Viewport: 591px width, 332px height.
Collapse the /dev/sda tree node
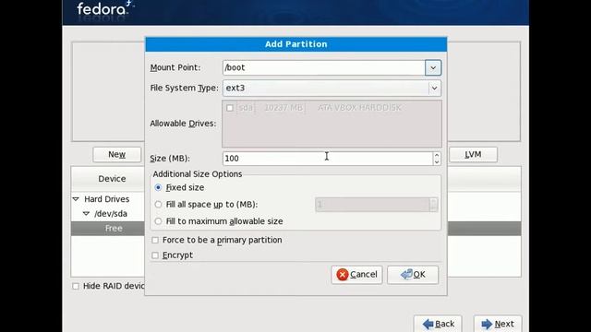click(86, 213)
